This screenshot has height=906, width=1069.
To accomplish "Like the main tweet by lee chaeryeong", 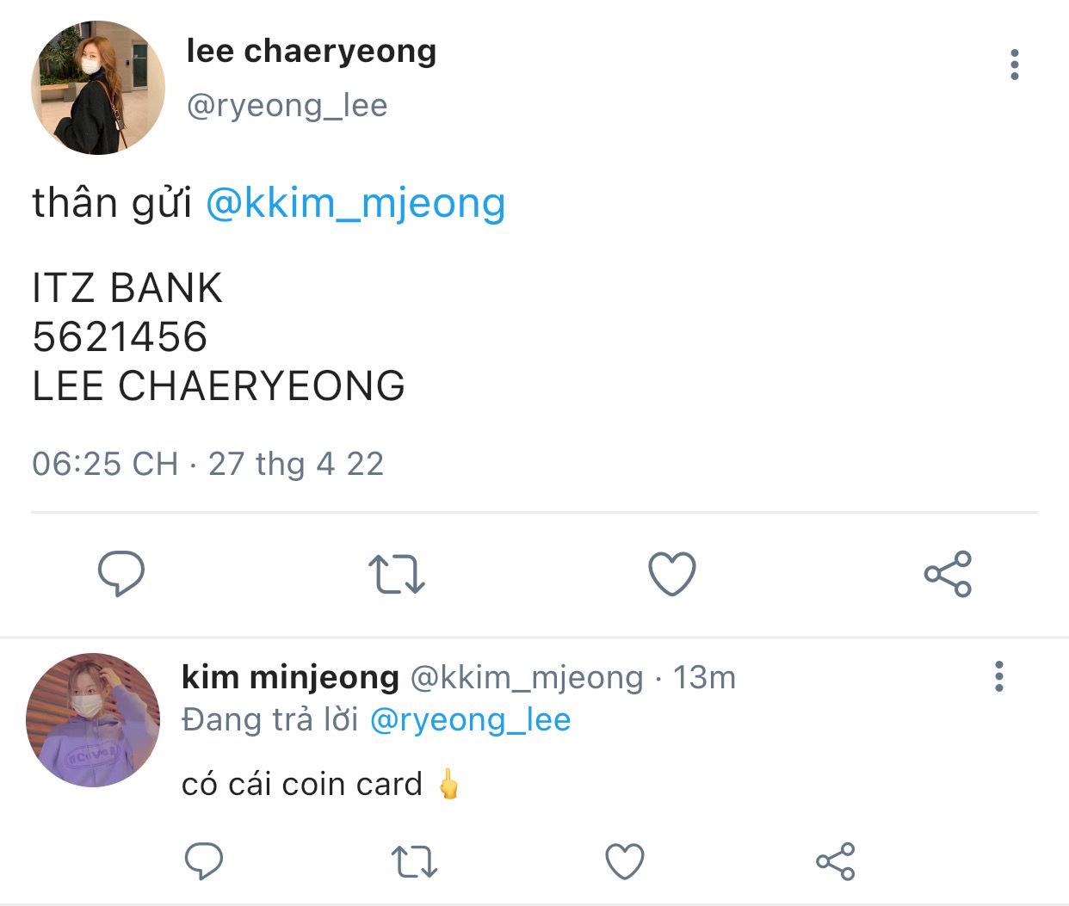I will point(671,574).
